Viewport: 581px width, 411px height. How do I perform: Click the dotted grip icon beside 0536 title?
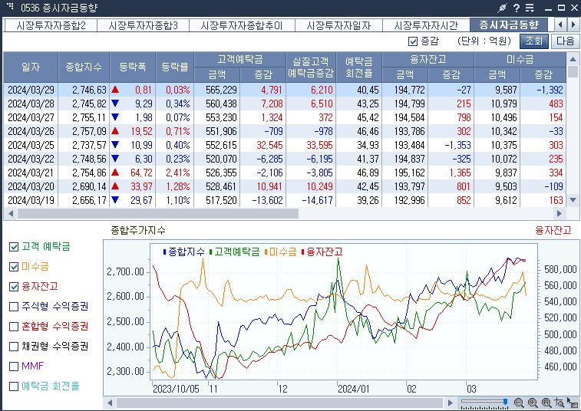point(11,6)
